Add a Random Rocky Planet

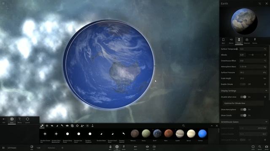click(x=67, y=136)
